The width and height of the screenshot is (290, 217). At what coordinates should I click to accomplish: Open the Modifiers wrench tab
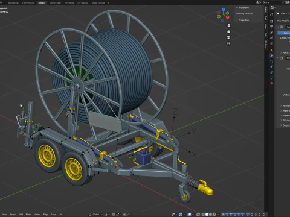tap(272, 56)
